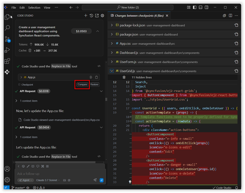Screen dimensions: 245x193
Task: Click the Restore checkpoint button
Action: pyautogui.click(x=94, y=85)
